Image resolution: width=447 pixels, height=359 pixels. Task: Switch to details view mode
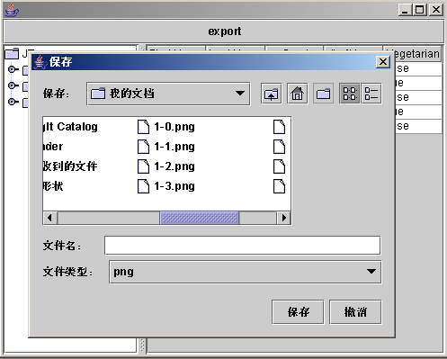371,94
